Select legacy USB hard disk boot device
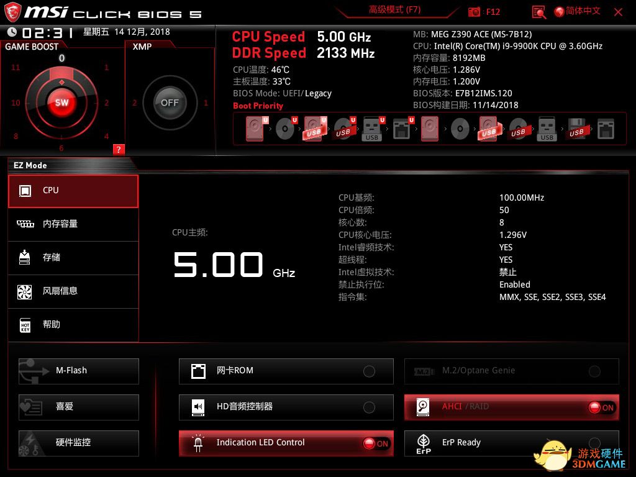The width and height of the screenshot is (636, 477). 489,129
